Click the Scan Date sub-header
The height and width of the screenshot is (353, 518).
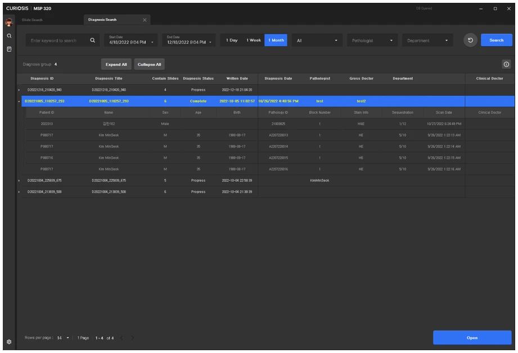444,113
